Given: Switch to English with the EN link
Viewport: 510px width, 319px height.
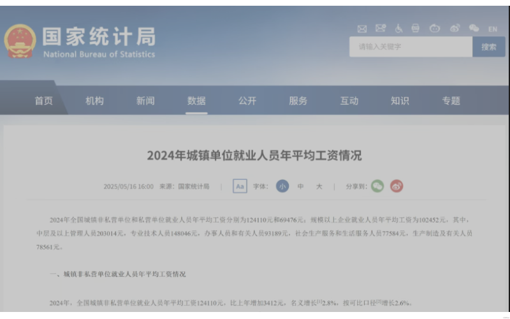Looking at the screenshot, I should tap(493, 29).
